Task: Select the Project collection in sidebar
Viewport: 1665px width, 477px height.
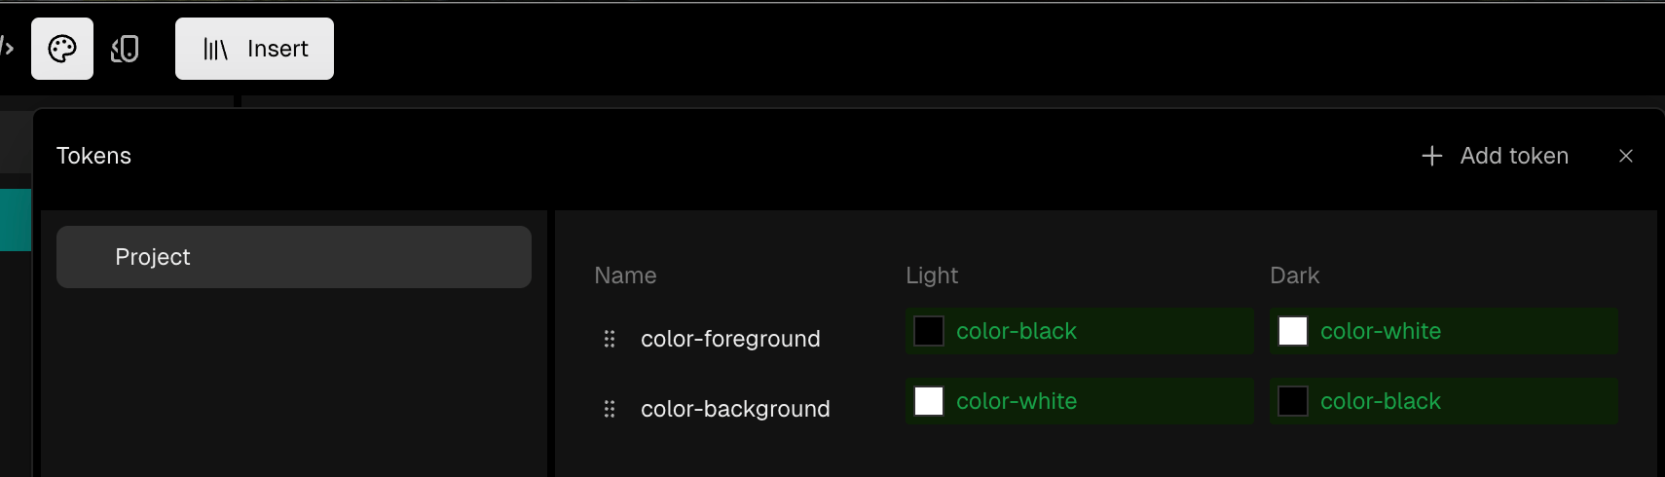Action: (x=294, y=257)
